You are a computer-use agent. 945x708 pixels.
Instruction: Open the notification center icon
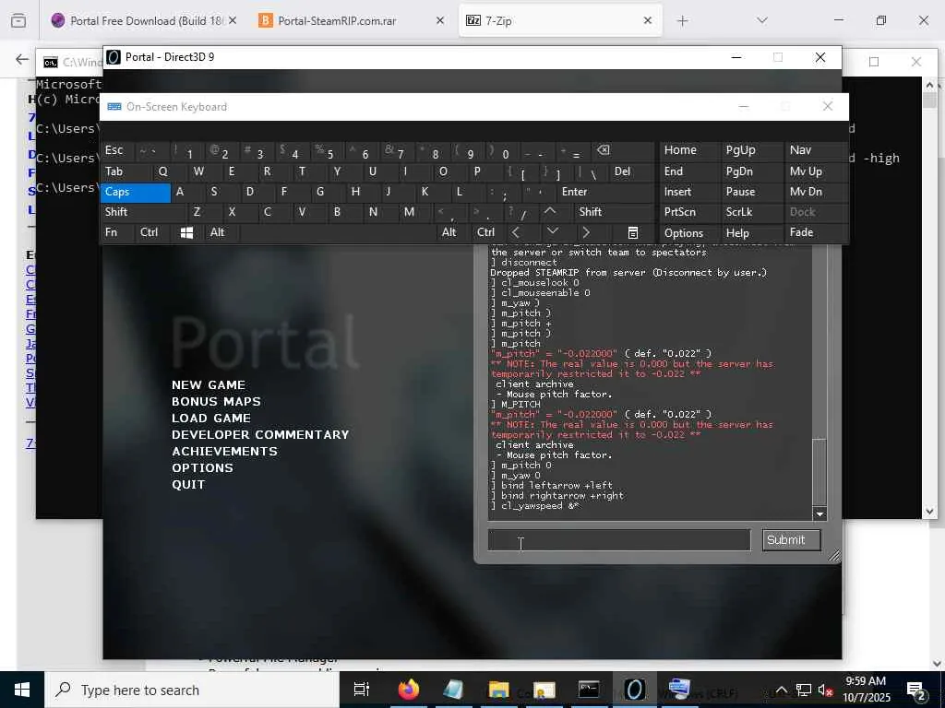[x=916, y=690]
